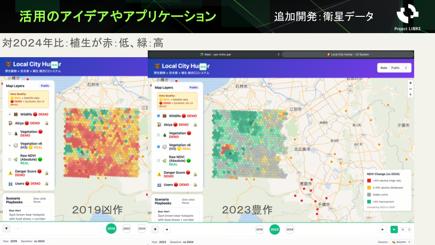Toggle the Raw NDVI checkbox in the 2023 screenshot
The width and height of the screenshot is (435, 245).
coord(159,161)
